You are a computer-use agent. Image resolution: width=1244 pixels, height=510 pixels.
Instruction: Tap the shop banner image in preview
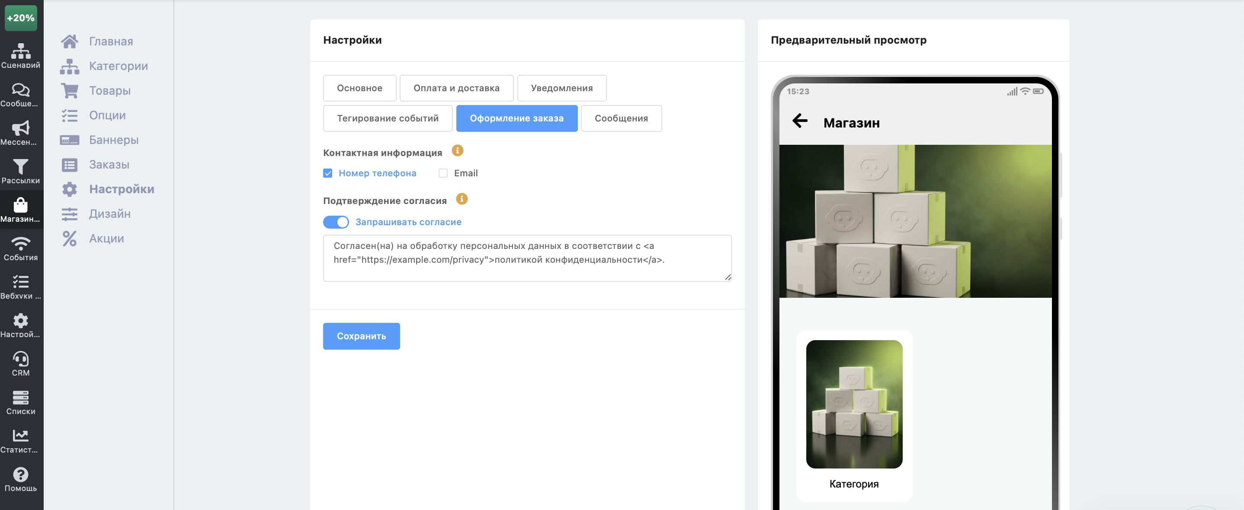click(x=915, y=221)
